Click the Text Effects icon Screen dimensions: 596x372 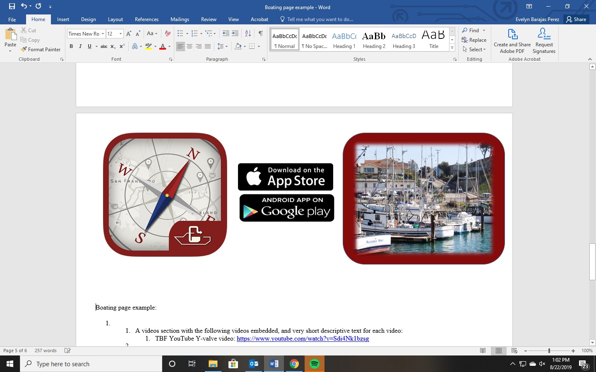[x=135, y=46]
